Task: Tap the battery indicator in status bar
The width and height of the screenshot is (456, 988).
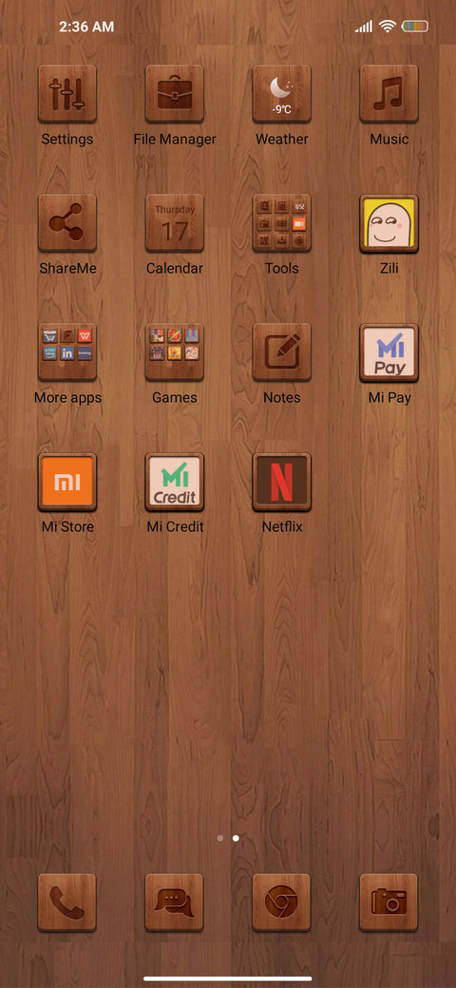Action: click(x=415, y=27)
